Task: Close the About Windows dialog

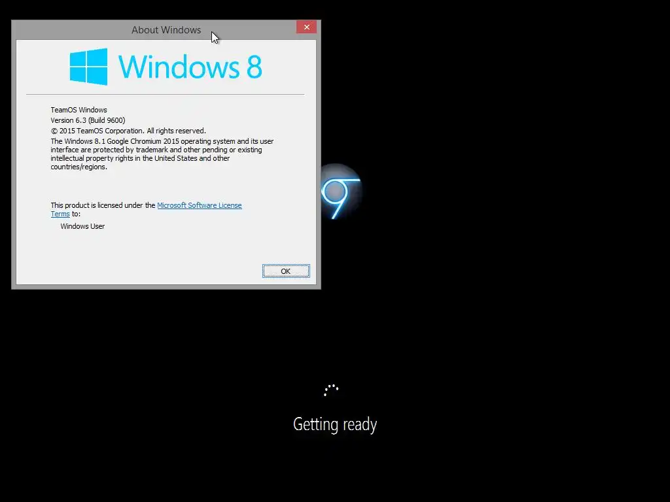Action: pyautogui.click(x=306, y=27)
